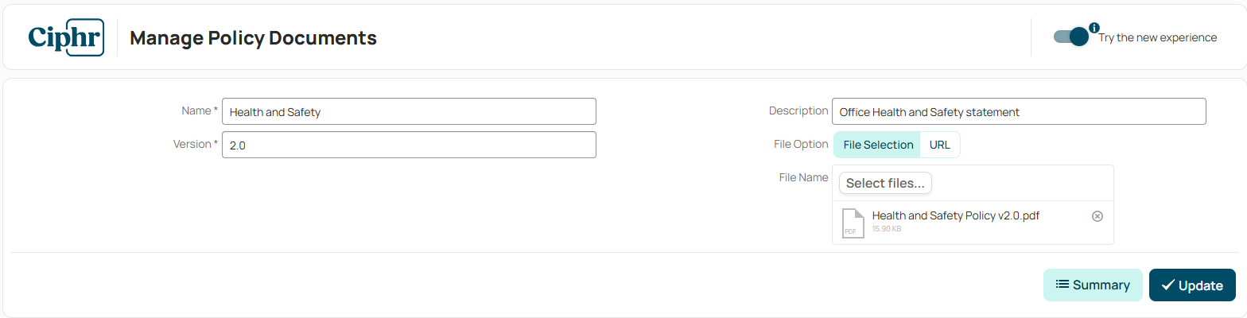Screen dimensions: 1247x318
Task: Click the 15.90 KB file size text
Action: (x=887, y=229)
